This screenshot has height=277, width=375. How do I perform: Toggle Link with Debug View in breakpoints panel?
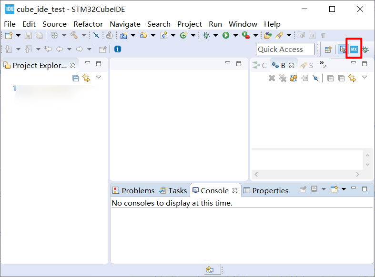[352, 78]
